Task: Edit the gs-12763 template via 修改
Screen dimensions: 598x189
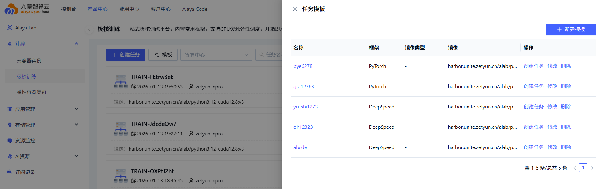Action: click(x=552, y=86)
